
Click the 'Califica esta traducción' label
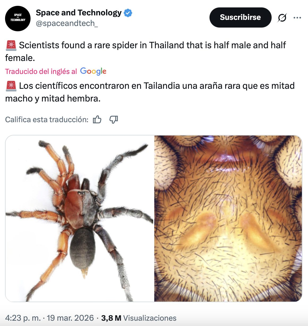(47, 120)
